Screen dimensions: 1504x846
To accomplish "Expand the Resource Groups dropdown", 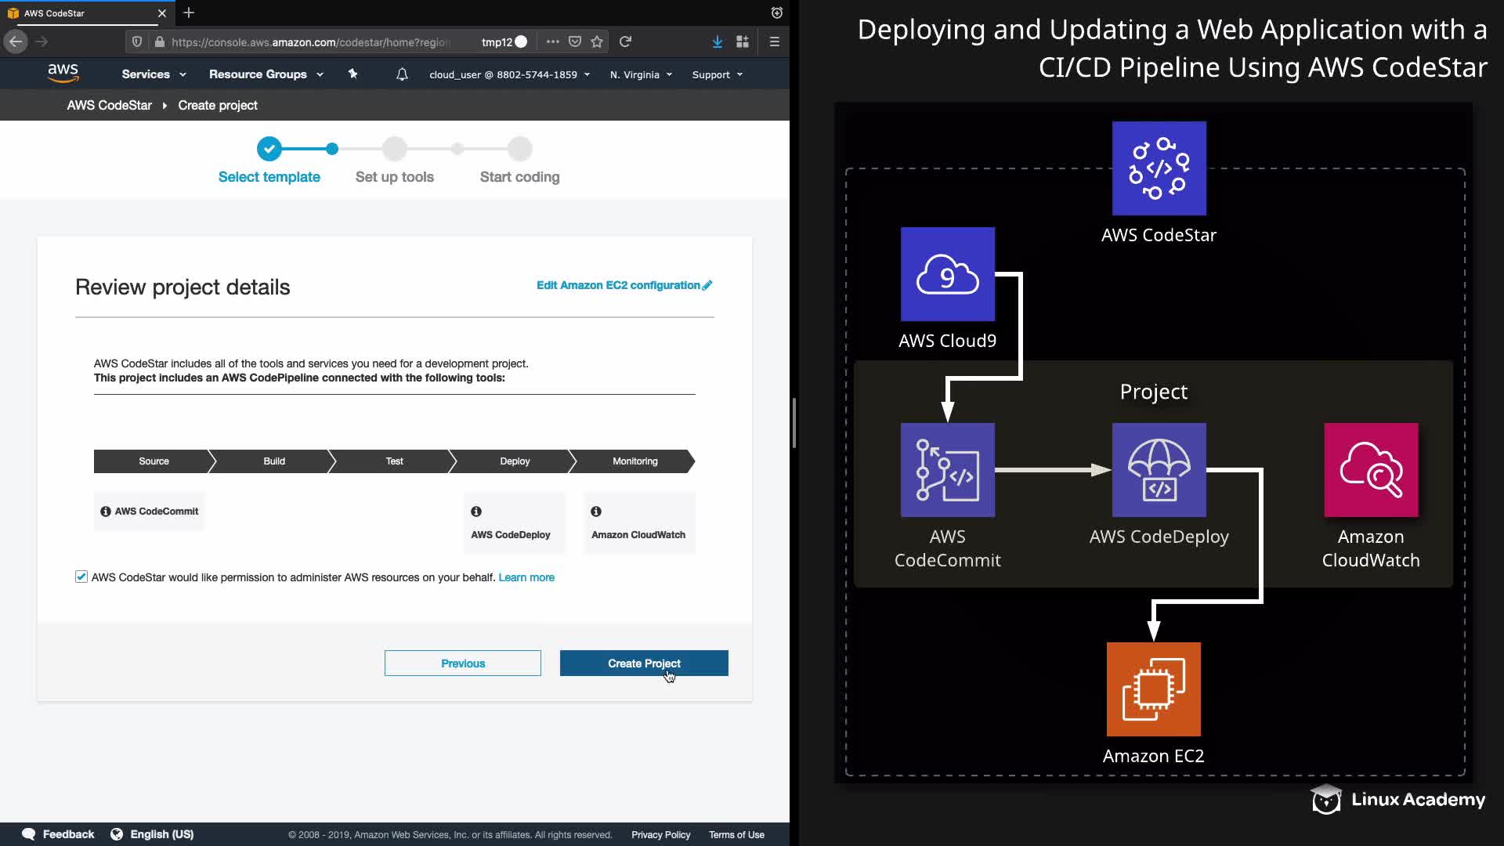I will (x=266, y=74).
